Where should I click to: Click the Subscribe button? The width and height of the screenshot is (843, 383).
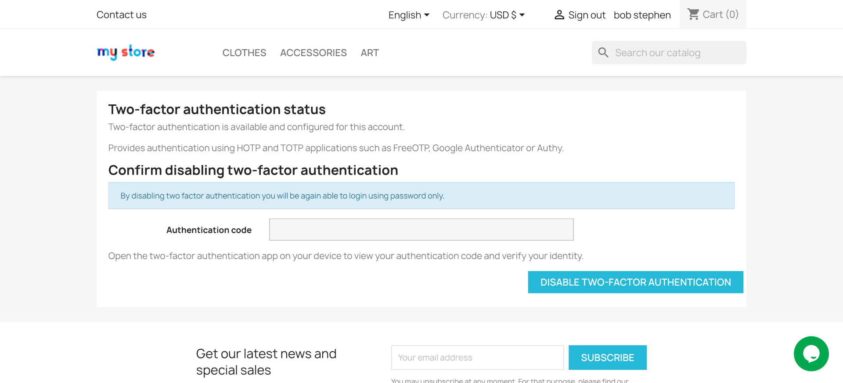[x=607, y=358]
